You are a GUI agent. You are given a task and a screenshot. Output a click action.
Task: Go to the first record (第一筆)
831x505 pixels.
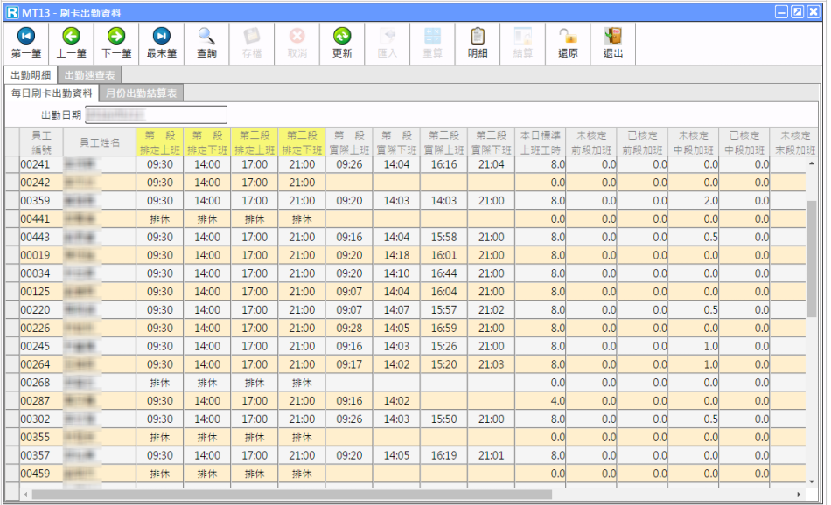26,43
